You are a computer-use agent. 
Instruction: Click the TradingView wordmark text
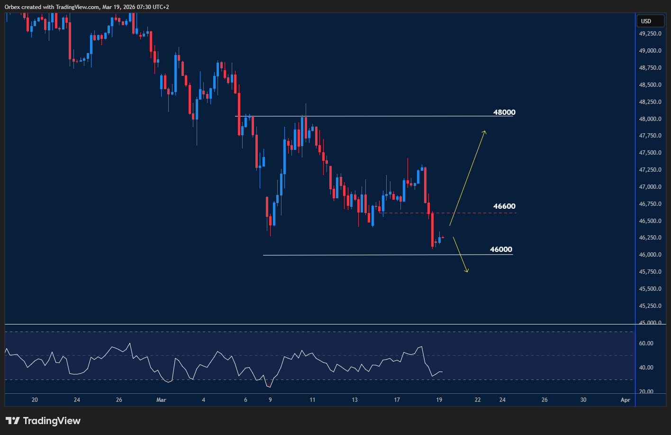(x=52, y=421)
